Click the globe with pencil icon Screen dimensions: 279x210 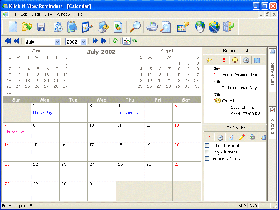(214, 27)
